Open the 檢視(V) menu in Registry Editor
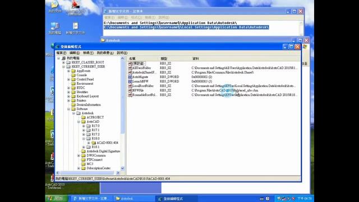This screenshot has width=359, height=202. click(x=88, y=53)
